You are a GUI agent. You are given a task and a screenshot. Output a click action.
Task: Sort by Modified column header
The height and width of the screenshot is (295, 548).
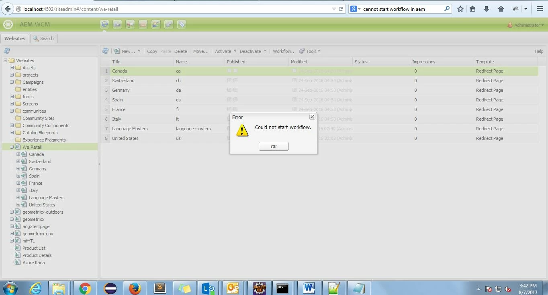[x=321, y=62]
